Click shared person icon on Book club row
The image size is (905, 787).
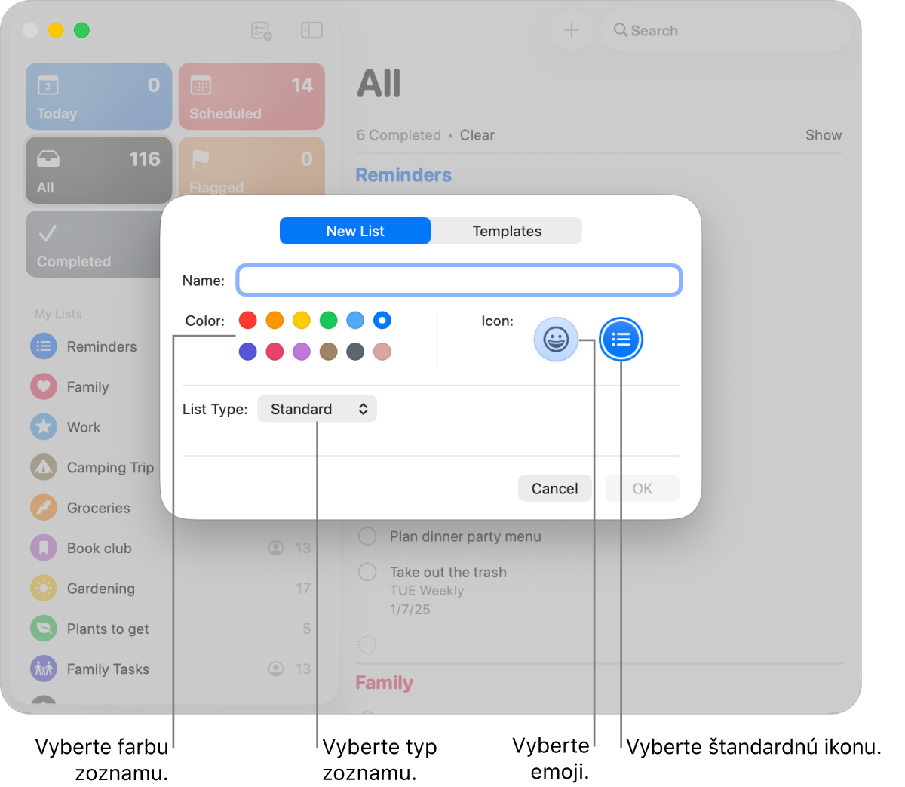coord(276,548)
